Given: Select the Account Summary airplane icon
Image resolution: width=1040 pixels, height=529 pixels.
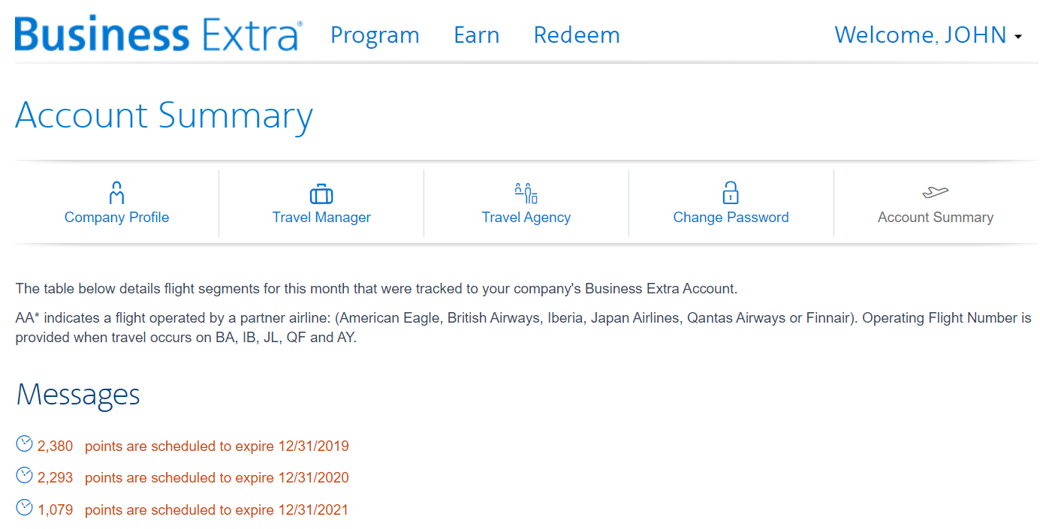Looking at the screenshot, I should 935,192.
